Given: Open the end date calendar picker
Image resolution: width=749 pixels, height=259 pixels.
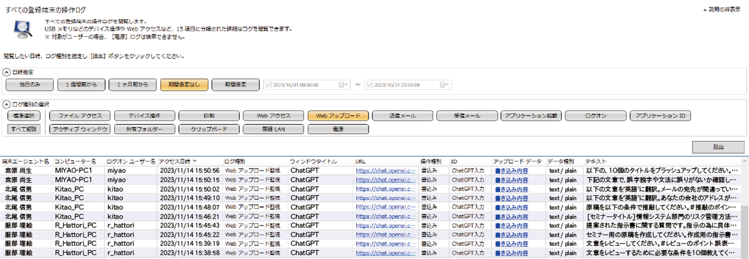Looking at the screenshot, I should point(445,85).
